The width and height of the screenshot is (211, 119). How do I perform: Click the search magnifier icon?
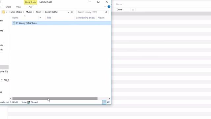point(106,12)
